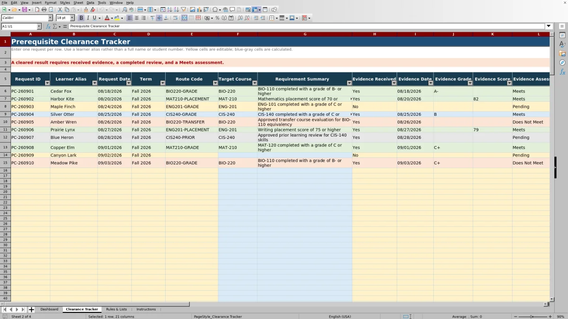Open Find & Replace icon

(x=124, y=9)
